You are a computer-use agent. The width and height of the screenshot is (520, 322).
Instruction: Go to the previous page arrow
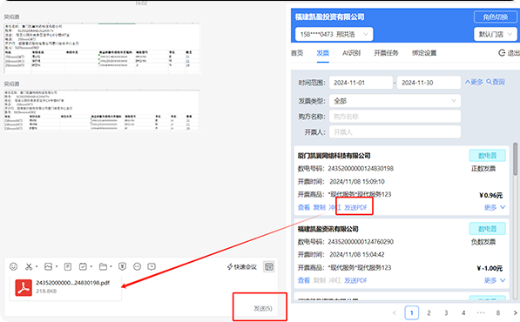[x=395, y=312]
